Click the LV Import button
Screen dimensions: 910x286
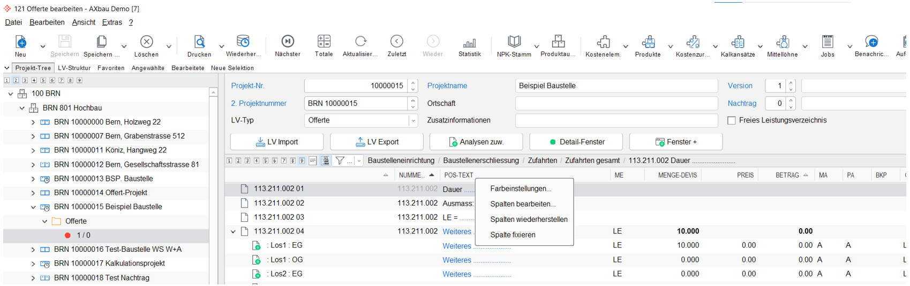point(277,142)
